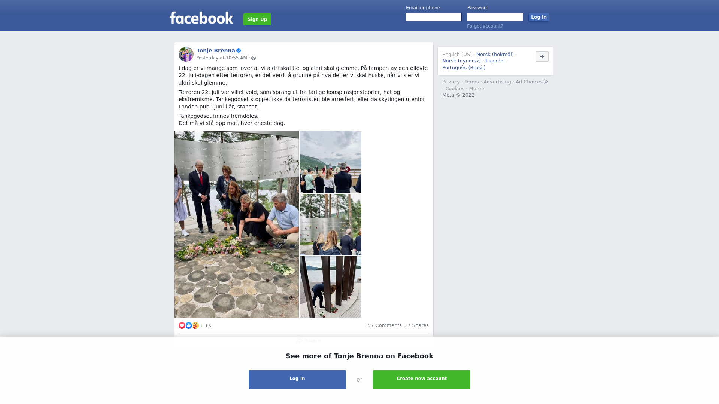This screenshot has width=719, height=404.
Task: Click the blue verified badge
Action: [x=239, y=50]
